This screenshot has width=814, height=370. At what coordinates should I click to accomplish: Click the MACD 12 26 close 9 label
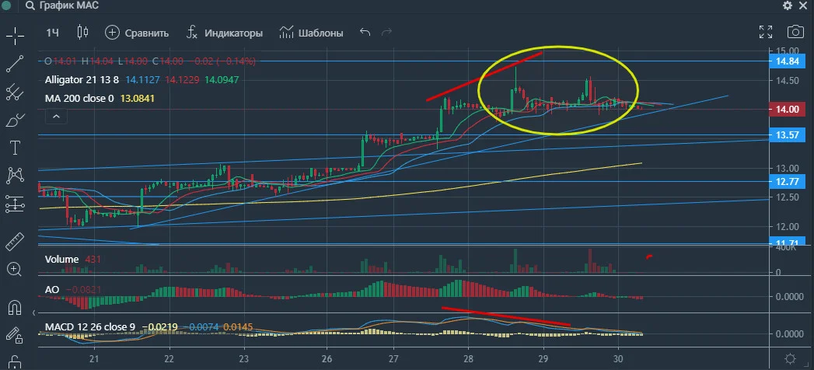(x=90, y=327)
